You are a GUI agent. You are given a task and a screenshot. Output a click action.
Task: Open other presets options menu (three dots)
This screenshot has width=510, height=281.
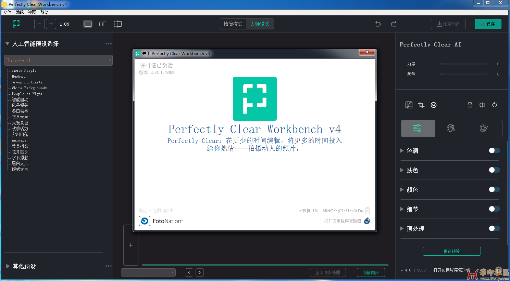click(x=109, y=266)
